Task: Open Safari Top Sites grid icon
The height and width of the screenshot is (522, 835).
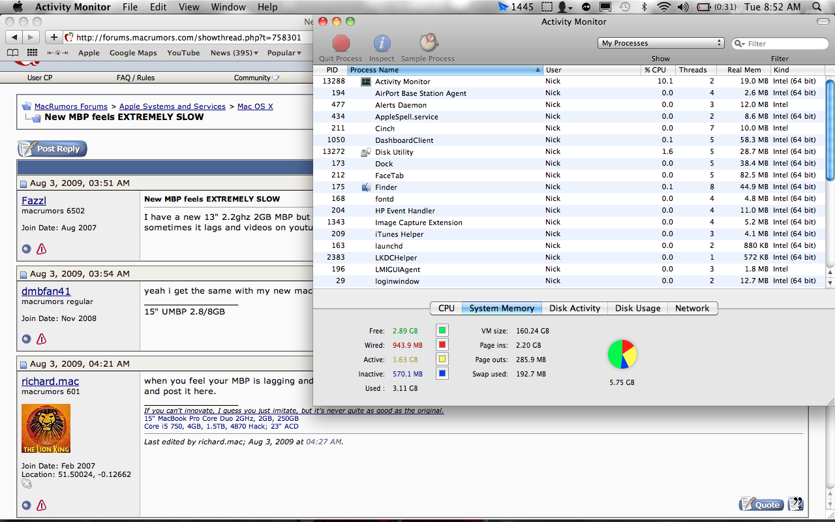Action: pyautogui.click(x=32, y=53)
